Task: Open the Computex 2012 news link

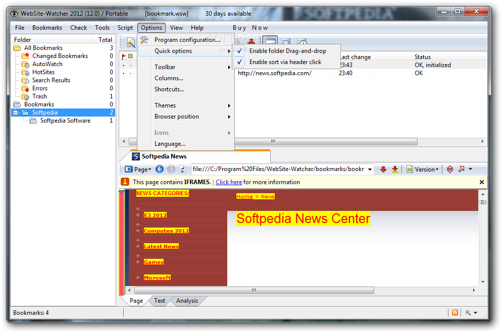Action: click(x=166, y=231)
